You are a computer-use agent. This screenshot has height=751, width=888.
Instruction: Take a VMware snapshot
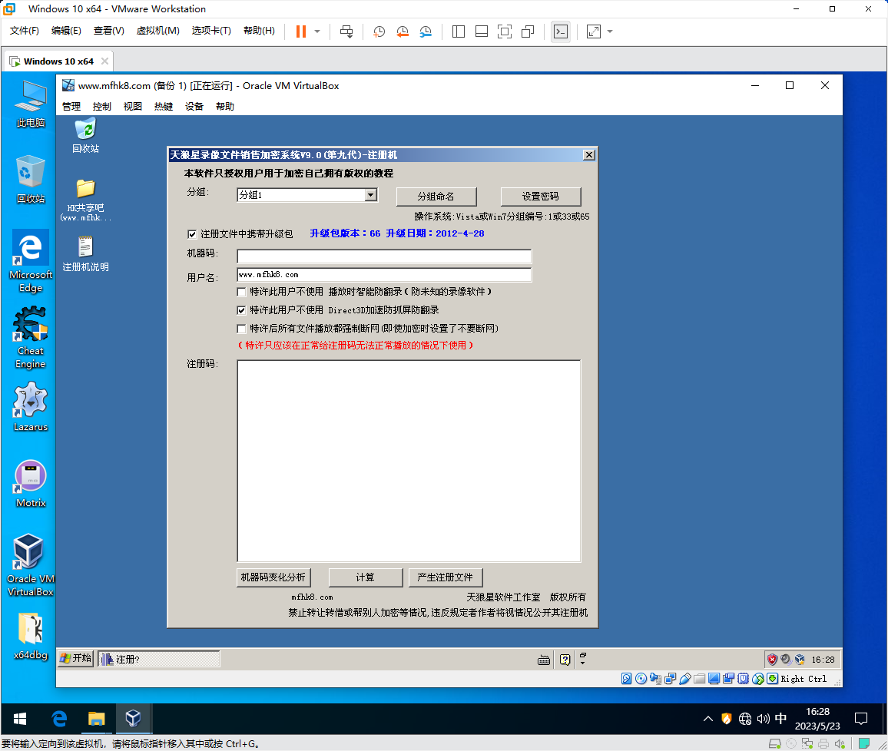[x=379, y=31]
